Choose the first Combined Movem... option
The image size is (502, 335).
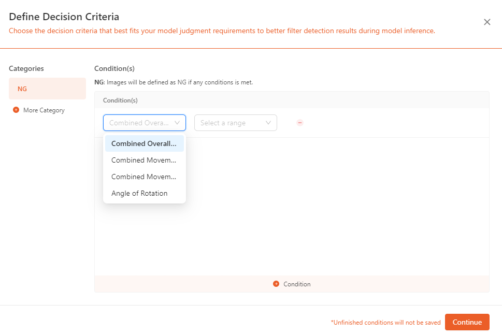tap(145, 160)
